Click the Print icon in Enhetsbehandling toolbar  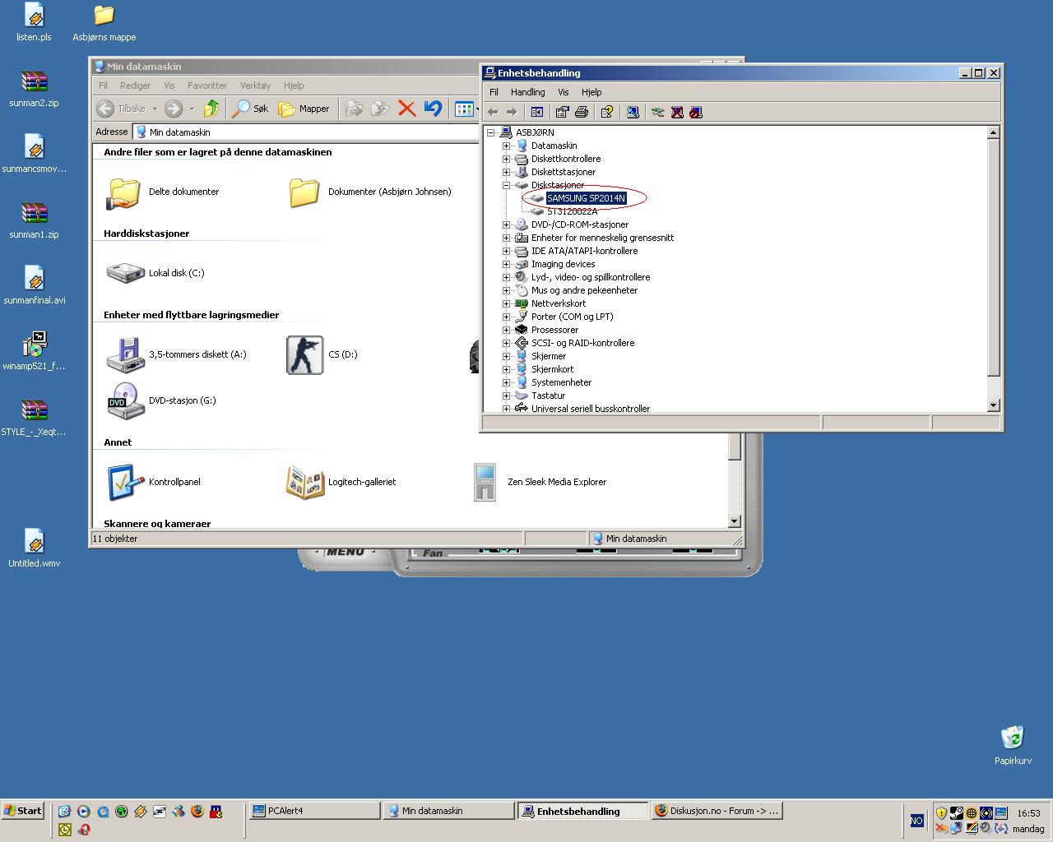pos(582,112)
